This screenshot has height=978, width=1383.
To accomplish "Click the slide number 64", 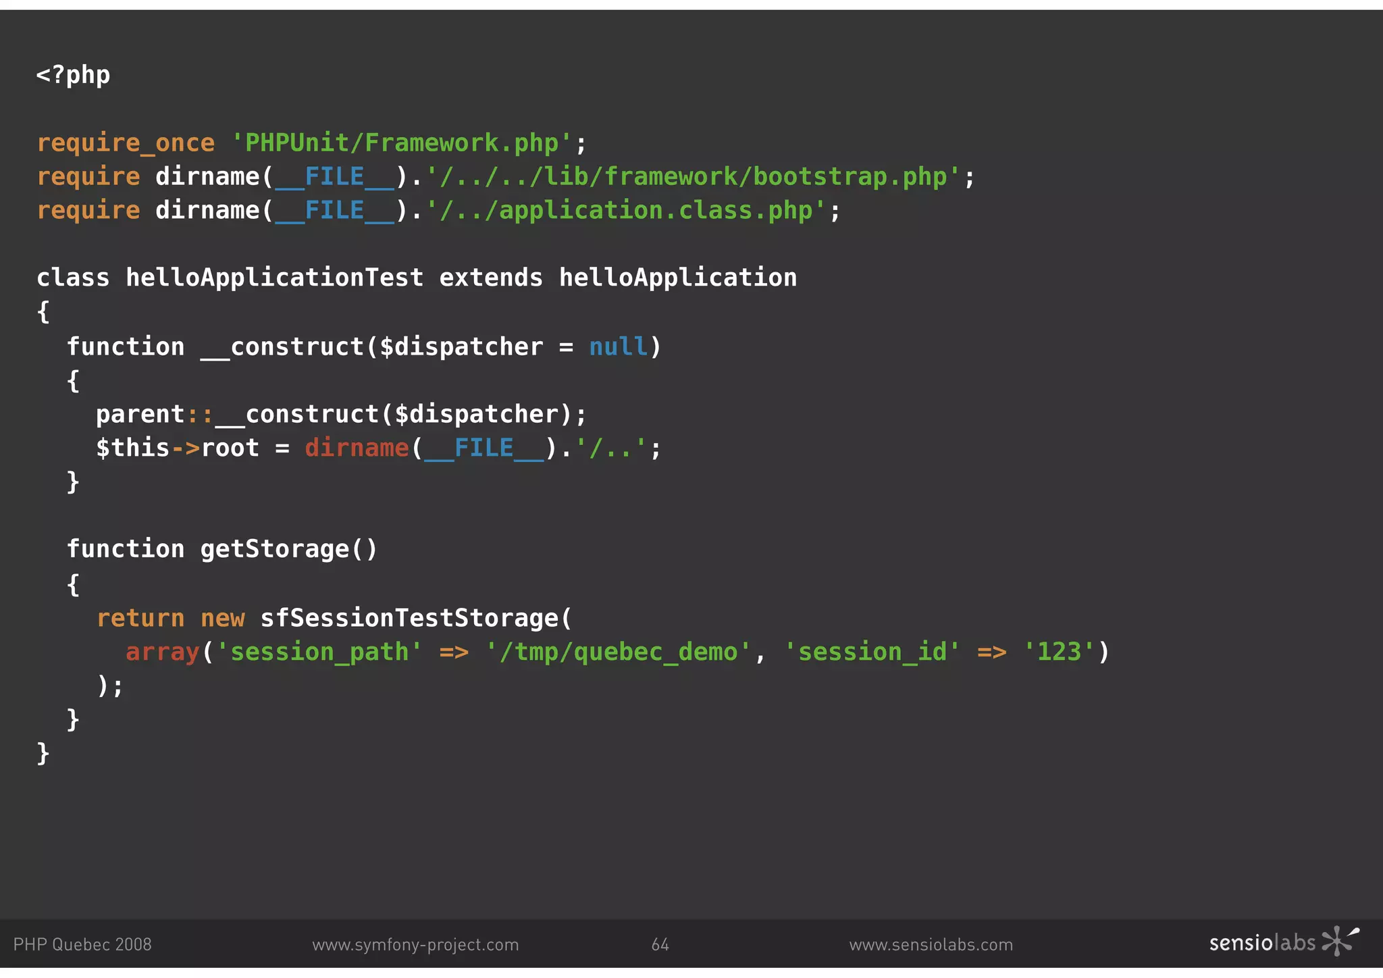I will (x=660, y=944).
